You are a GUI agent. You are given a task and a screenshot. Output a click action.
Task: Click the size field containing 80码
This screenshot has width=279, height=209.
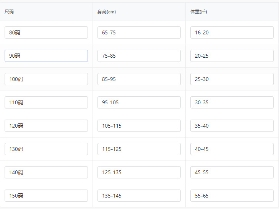(x=46, y=32)
